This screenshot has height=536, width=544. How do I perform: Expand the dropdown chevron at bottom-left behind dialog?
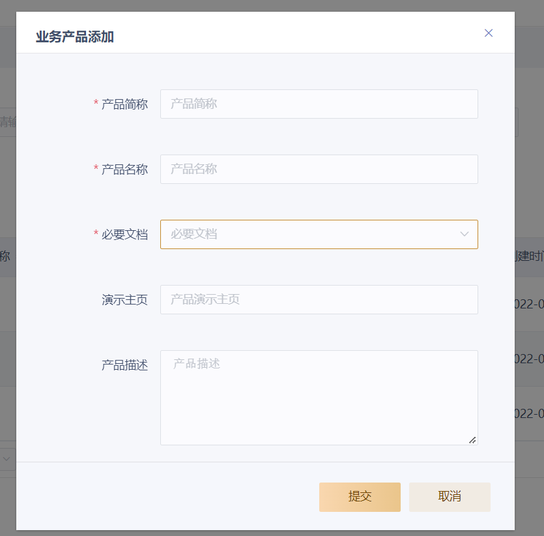(x=7, y=458)
